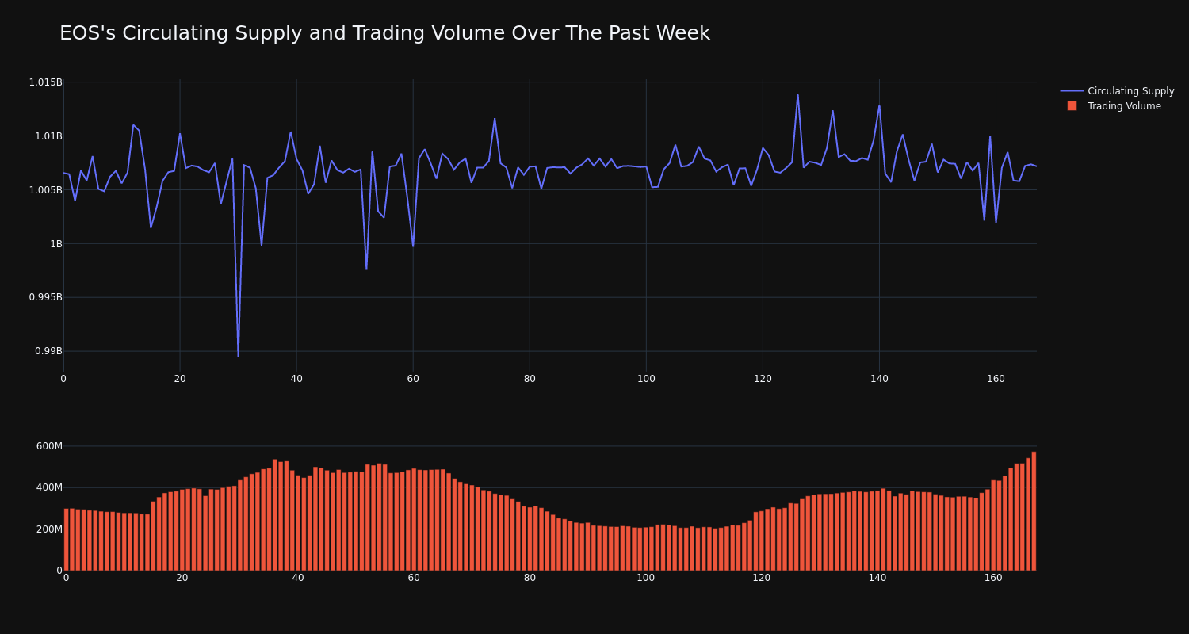Screen dimensions: 1189x634
Task: Click the highest supply peak near hour 126
Action: click(x=797, y=94)
